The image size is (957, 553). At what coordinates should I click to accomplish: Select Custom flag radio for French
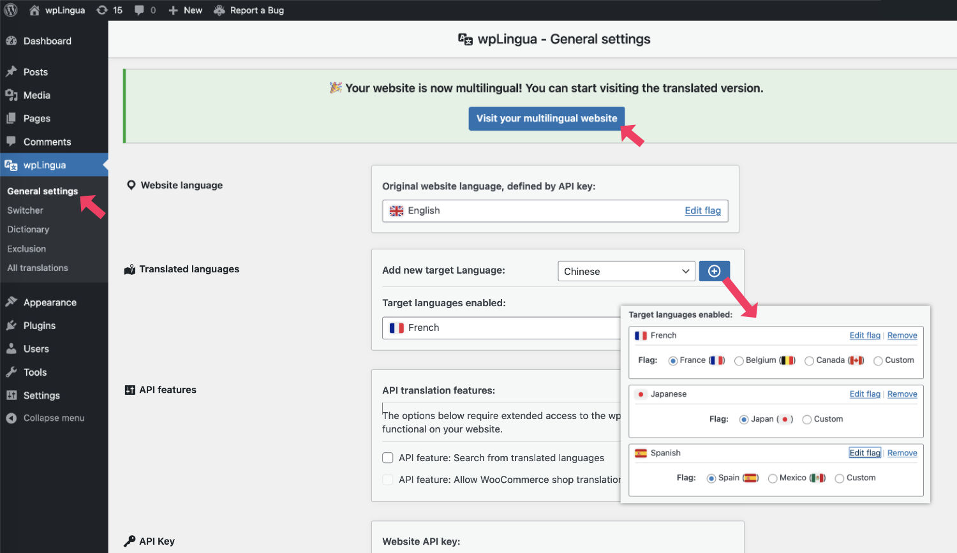878,361
